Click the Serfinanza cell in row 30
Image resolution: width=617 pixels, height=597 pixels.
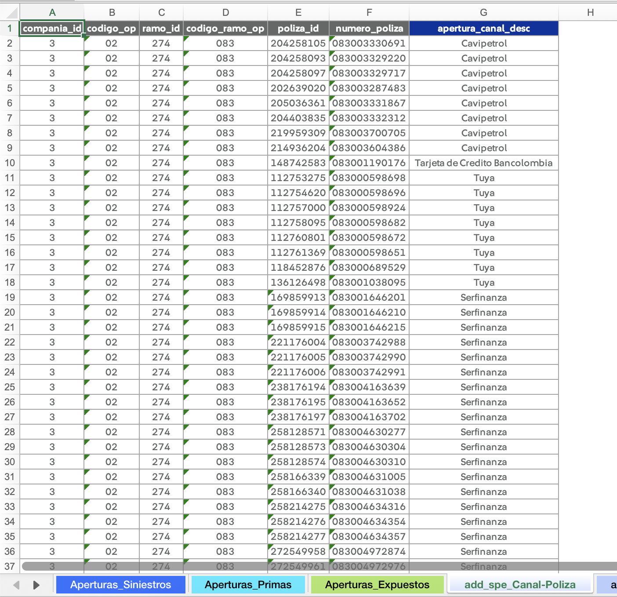tap(484, 462)
